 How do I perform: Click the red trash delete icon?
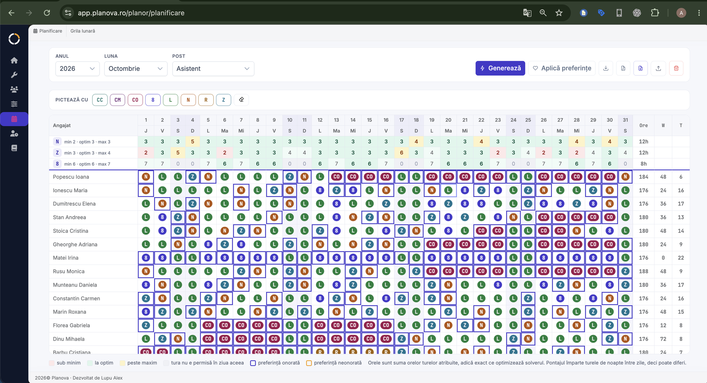676,68
